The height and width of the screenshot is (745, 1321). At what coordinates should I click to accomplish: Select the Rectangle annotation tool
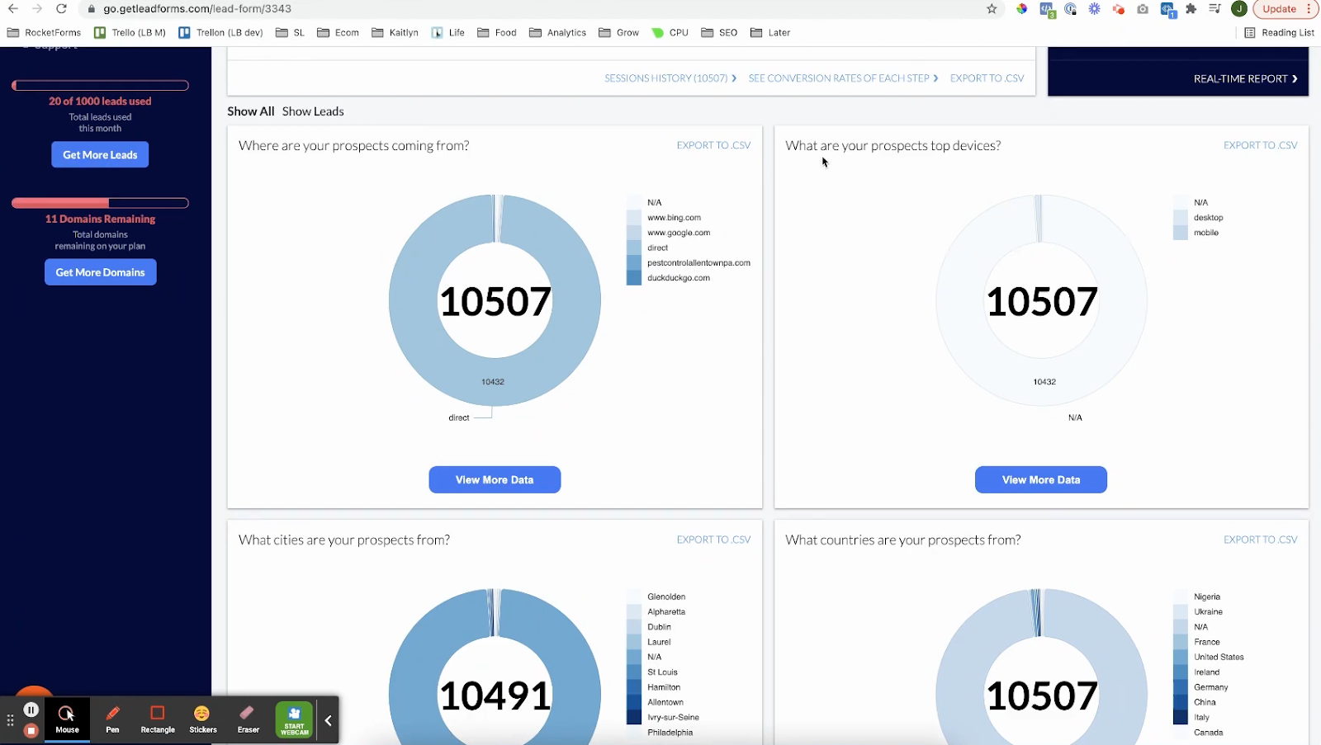pos(157,718)
